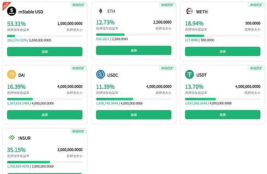Click the red NEW ribbon badge

[x=6, y=5]
